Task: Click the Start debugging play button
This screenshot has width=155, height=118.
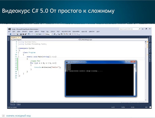Action: [37, 34]
